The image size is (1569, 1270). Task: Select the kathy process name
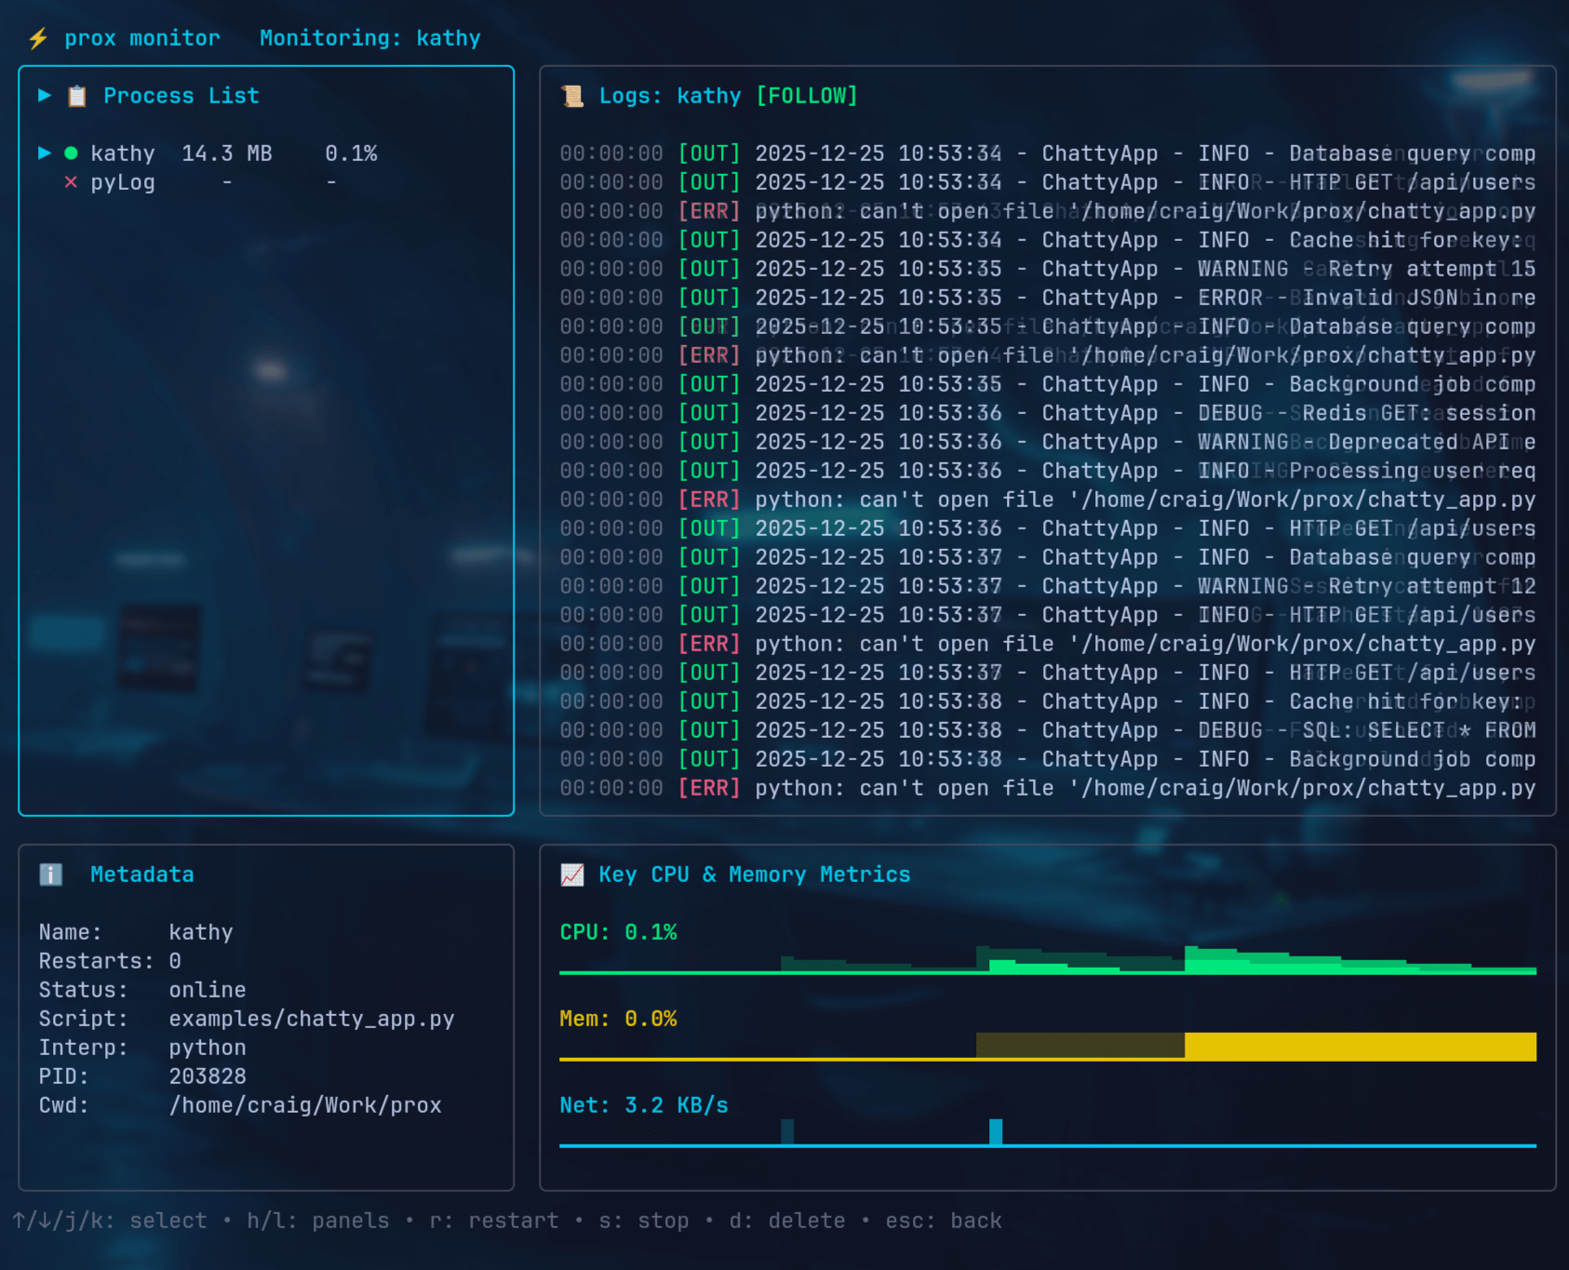coord(123,154)
